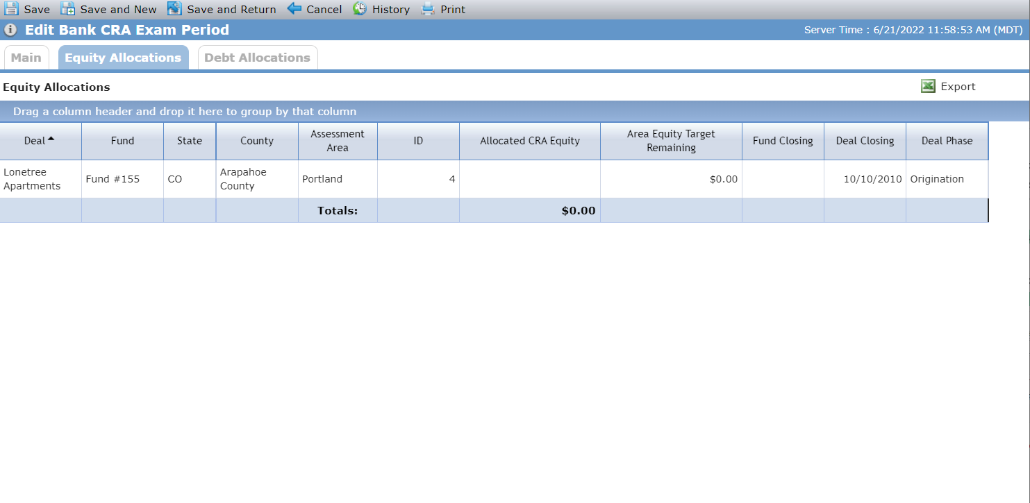The height and width of the screenshot is (503, 1030).
Task: Sort by the County column header
Action: tap(257, 141)
